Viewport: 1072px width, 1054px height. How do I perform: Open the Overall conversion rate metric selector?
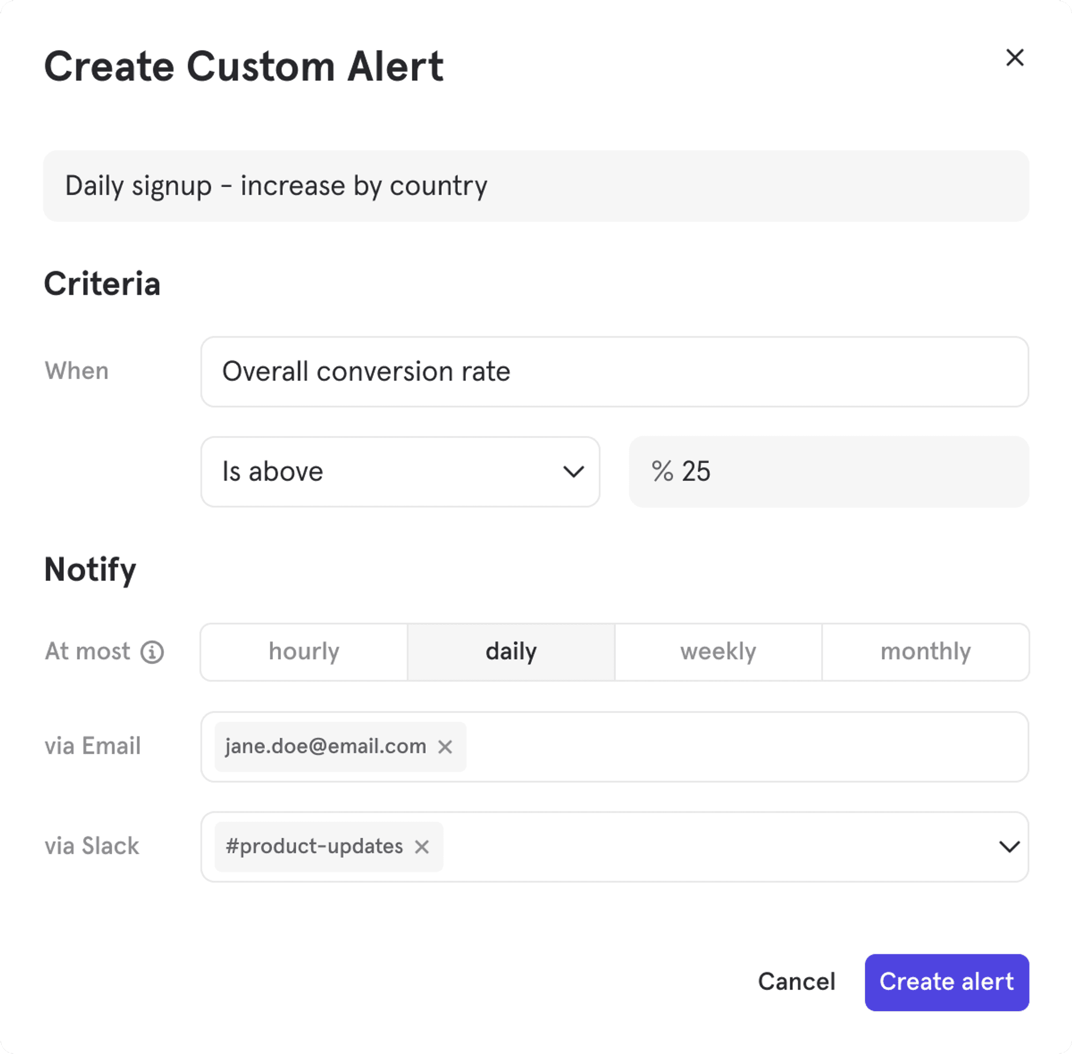click(614, 371)
